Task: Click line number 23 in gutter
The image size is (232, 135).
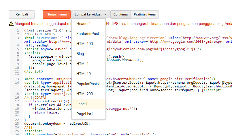Action: 17,124
